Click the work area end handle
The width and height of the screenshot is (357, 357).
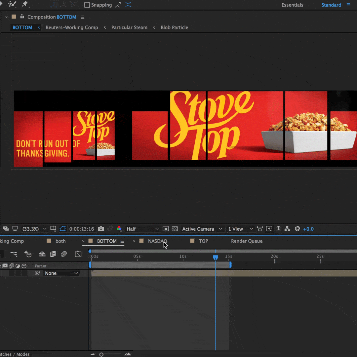[230, 264]
